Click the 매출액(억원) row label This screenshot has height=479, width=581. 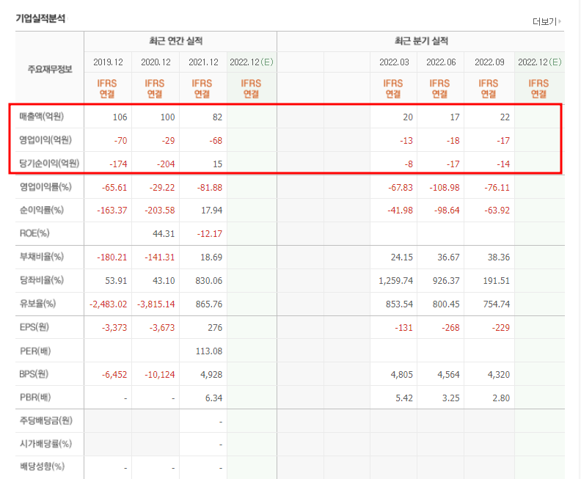42,117
